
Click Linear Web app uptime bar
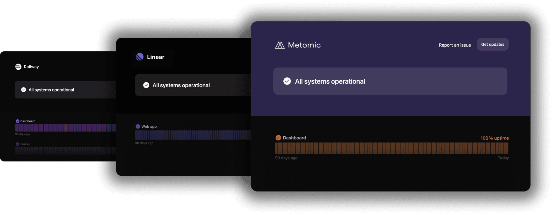pos(193,135)
